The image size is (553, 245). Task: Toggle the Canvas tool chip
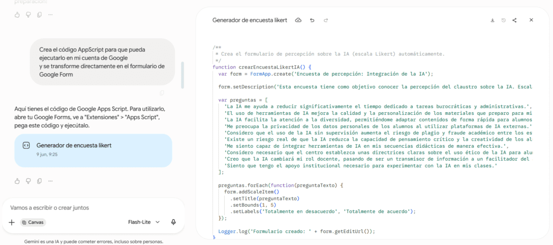coord(33,222)
